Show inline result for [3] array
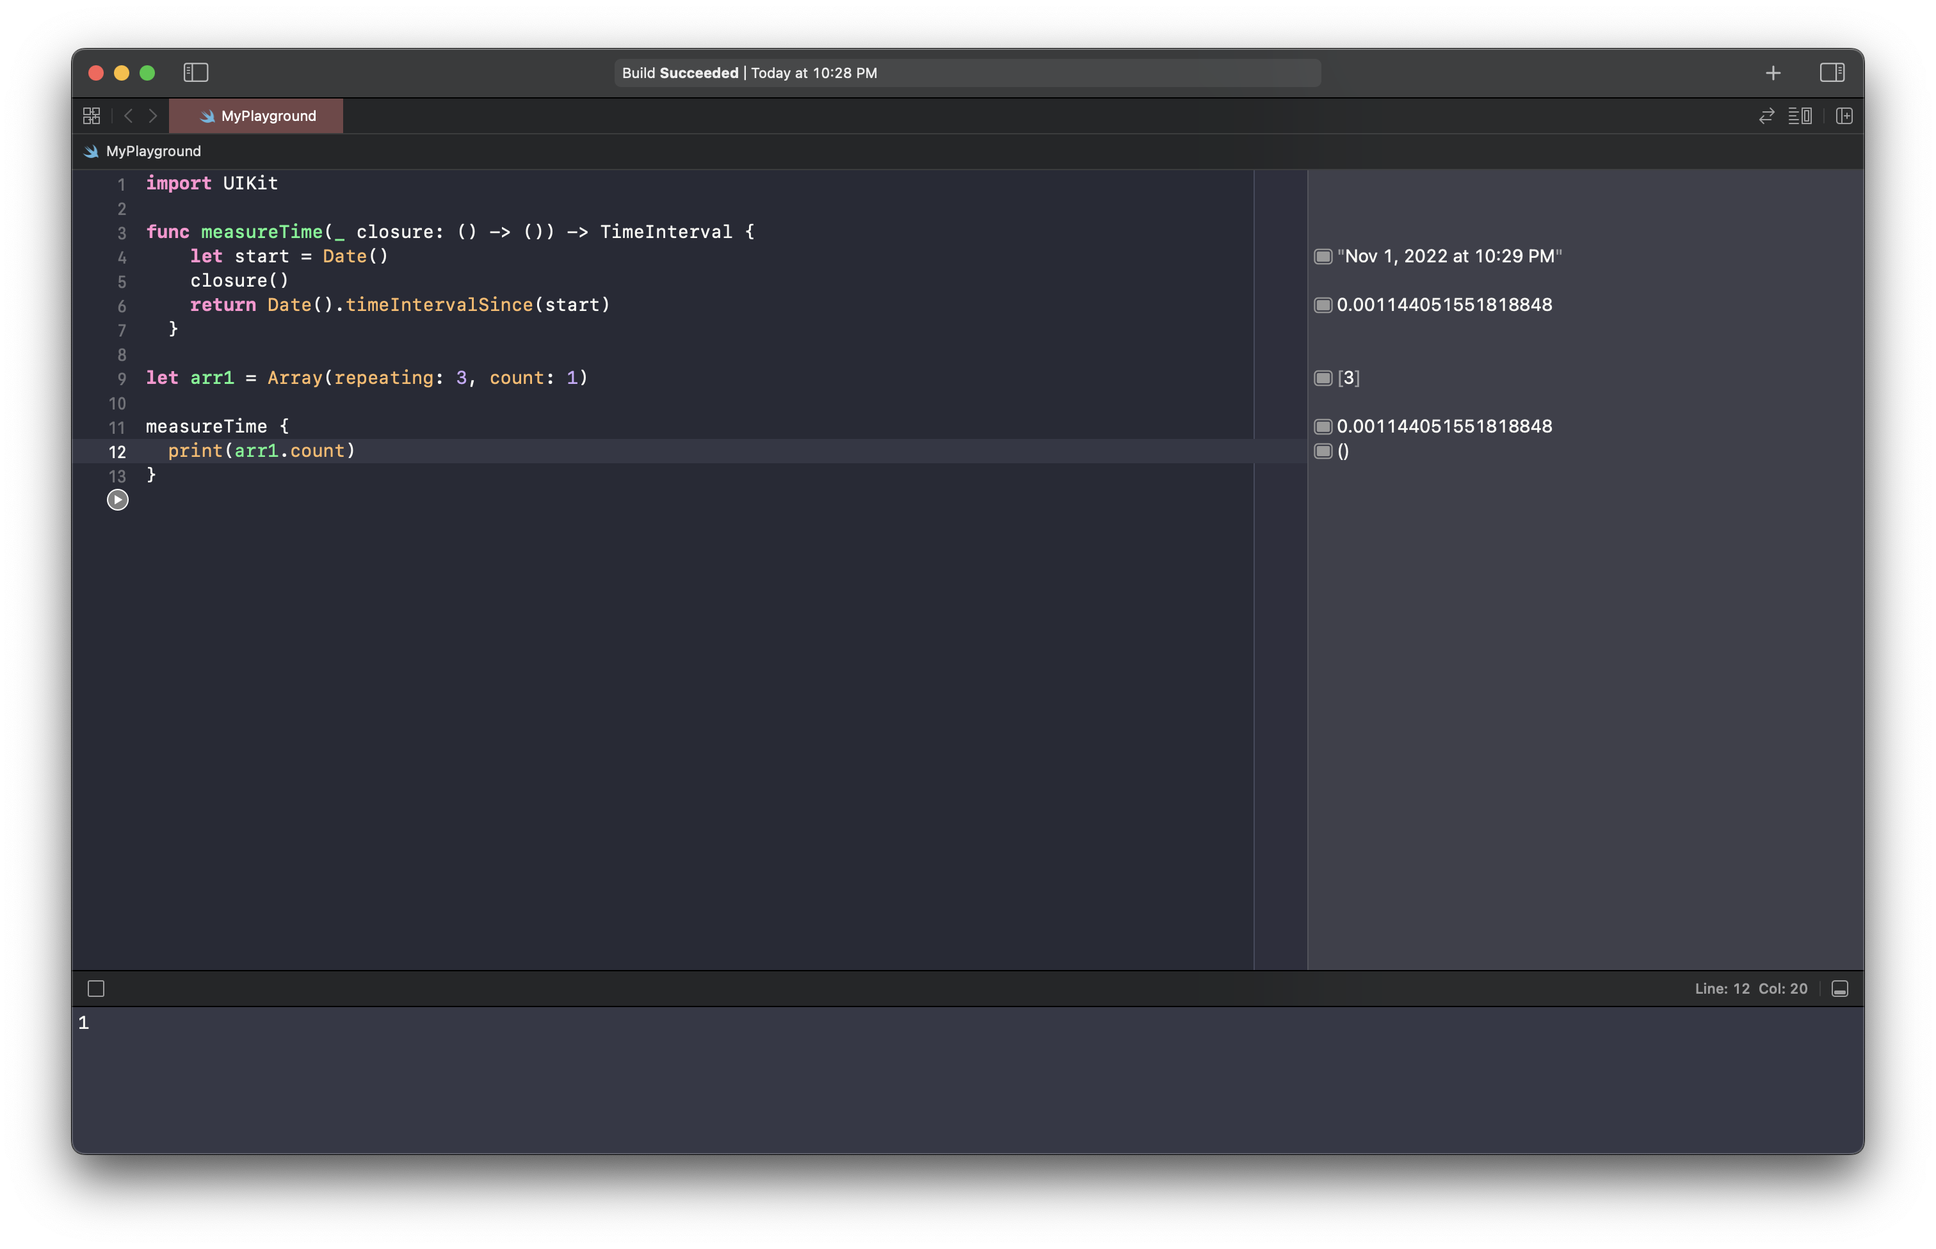Viewport: 1936px width, 1249px height. pyautogui.click(x=1323, y=378)
